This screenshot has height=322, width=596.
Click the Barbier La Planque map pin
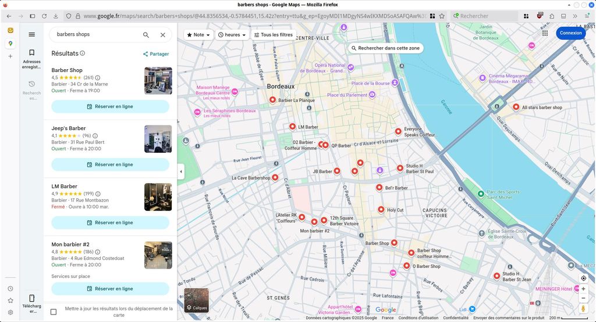[272, 100]
